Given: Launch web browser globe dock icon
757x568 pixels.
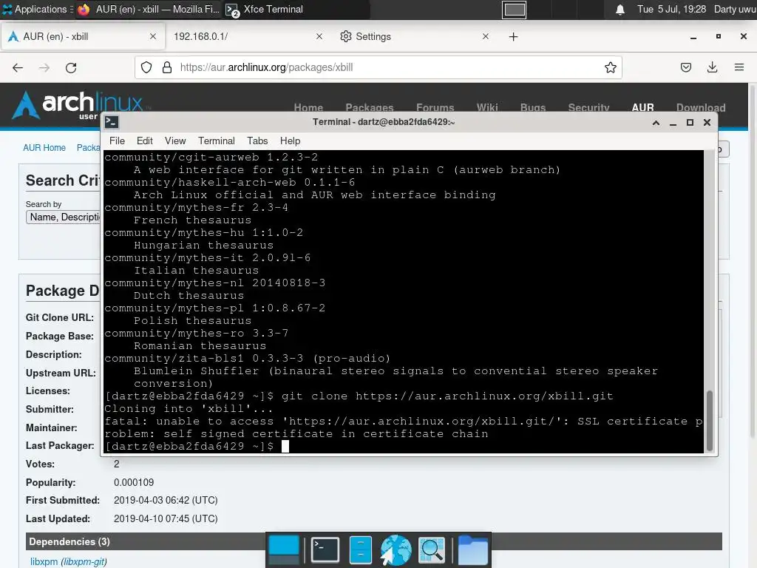Looking at the screenshot, I should [x=396, y=550].
